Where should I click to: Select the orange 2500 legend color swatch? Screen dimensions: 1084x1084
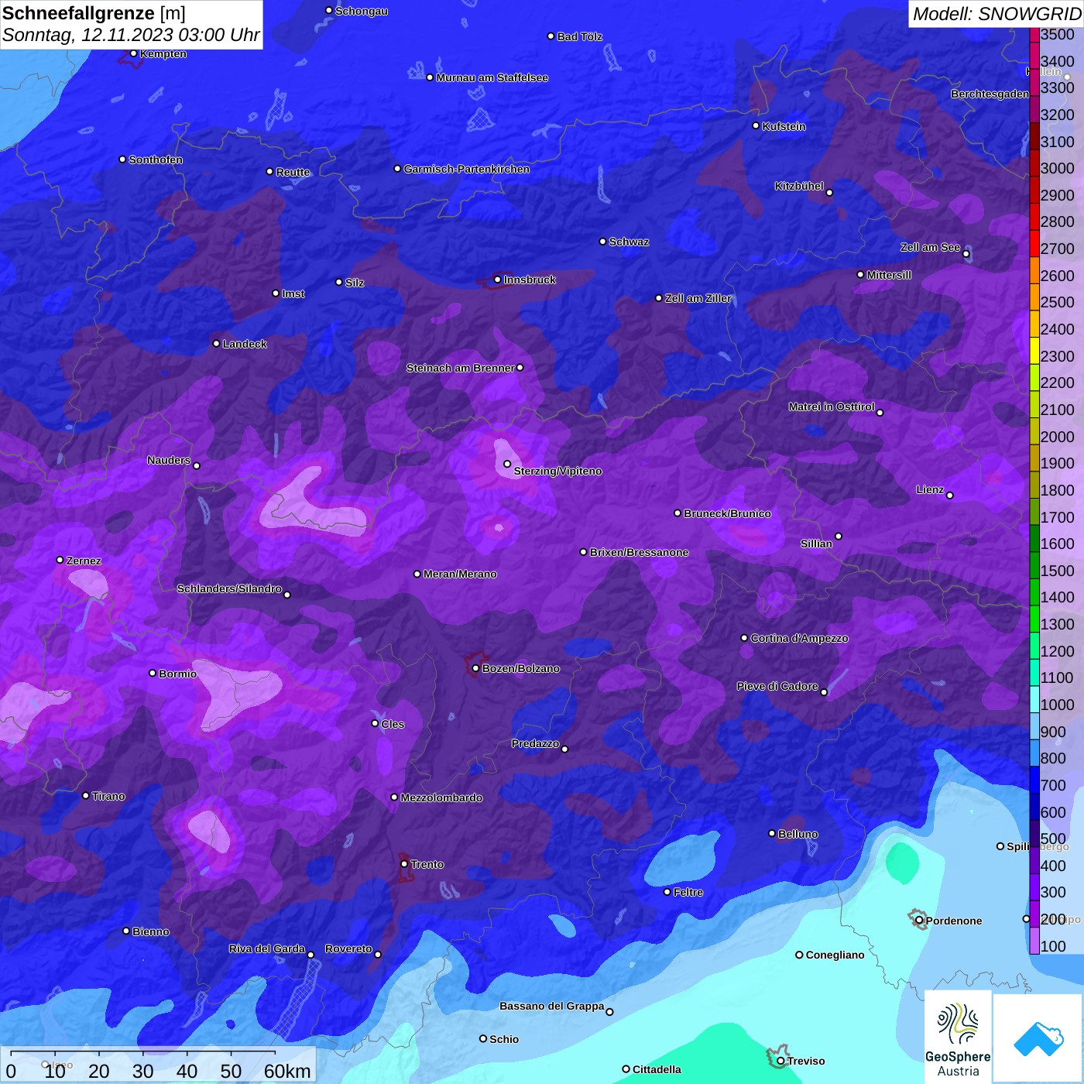[x=1034, y=297]
